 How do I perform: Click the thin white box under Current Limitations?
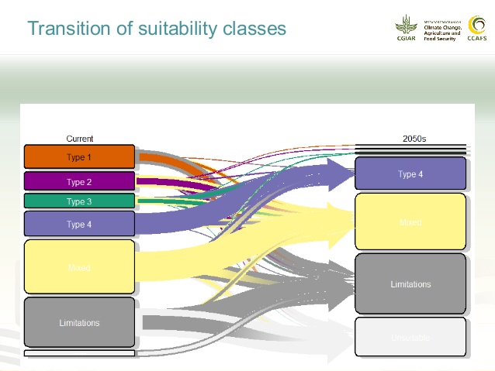tap(80, 353)
